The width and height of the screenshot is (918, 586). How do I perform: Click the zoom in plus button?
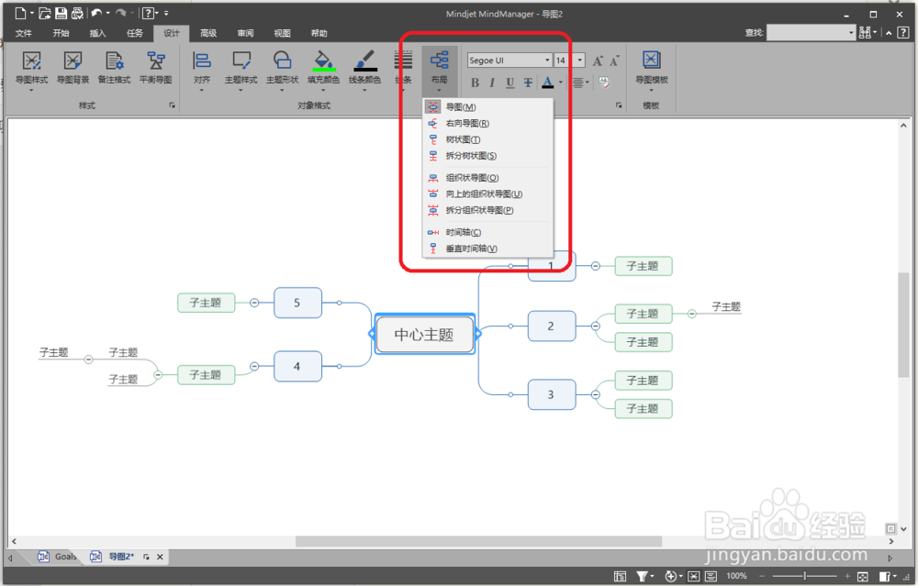coord(847,577)
